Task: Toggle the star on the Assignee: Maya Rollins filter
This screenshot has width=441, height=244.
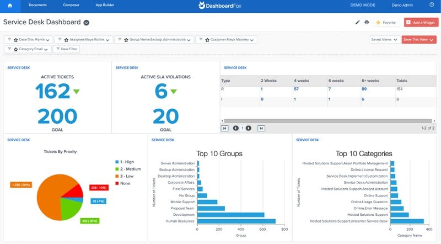Action: [66, 40]
